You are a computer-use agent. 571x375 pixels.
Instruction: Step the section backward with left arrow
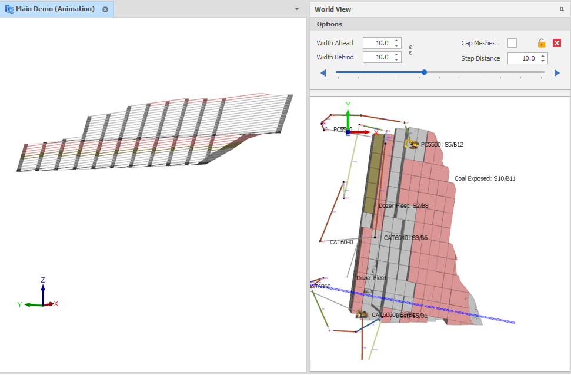tap(323, 73)
